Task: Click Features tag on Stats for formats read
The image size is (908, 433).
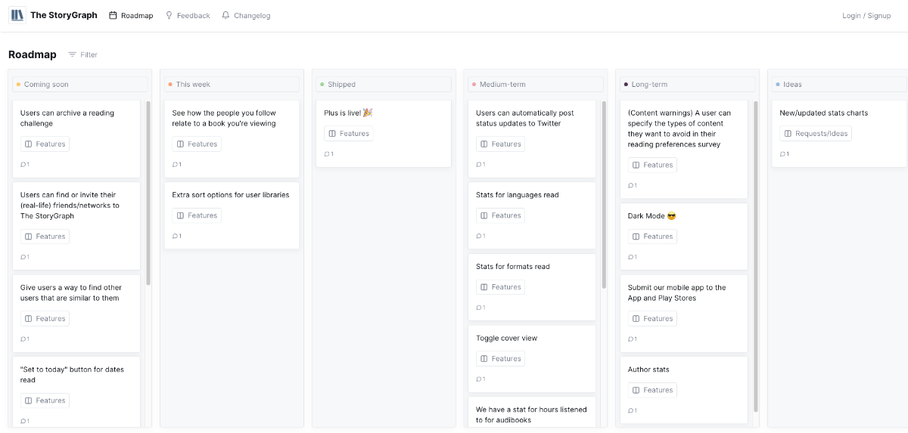Action: tap(501, 287)
